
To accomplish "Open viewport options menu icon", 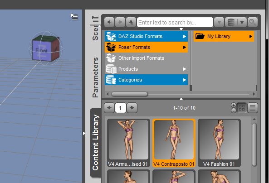I will pyautogui.click(x=74, y=17).
